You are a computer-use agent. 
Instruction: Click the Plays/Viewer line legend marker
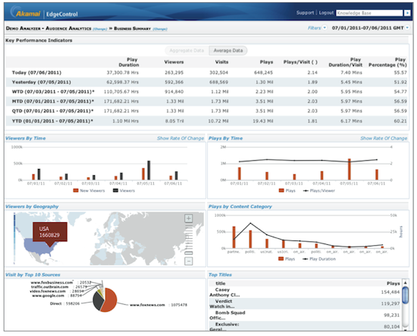point(306,190)
